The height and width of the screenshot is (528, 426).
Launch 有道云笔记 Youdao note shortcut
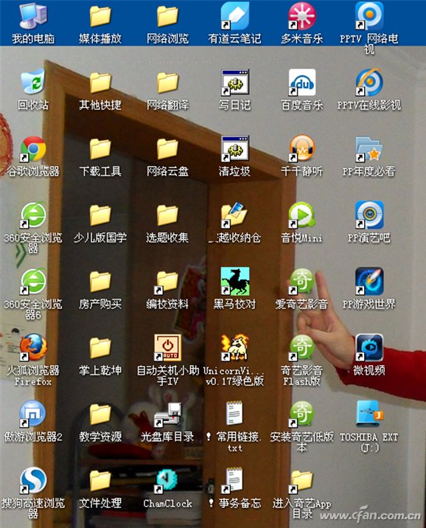coord(234,15)
